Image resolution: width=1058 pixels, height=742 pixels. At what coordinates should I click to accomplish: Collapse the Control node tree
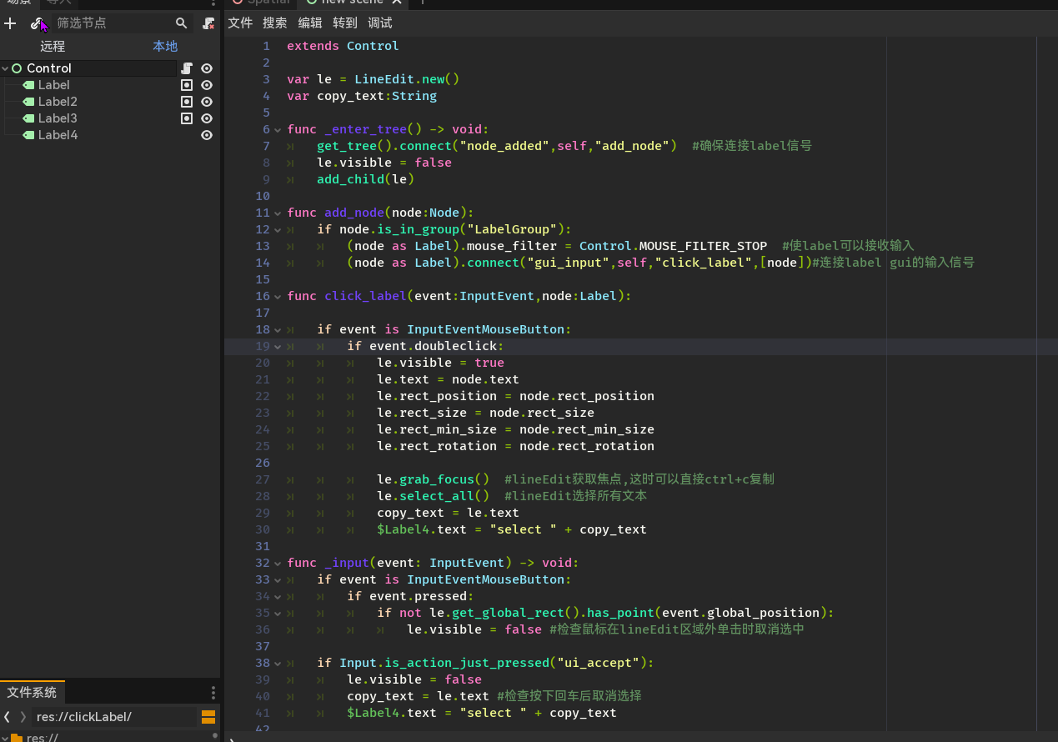[x=6, y=68]
